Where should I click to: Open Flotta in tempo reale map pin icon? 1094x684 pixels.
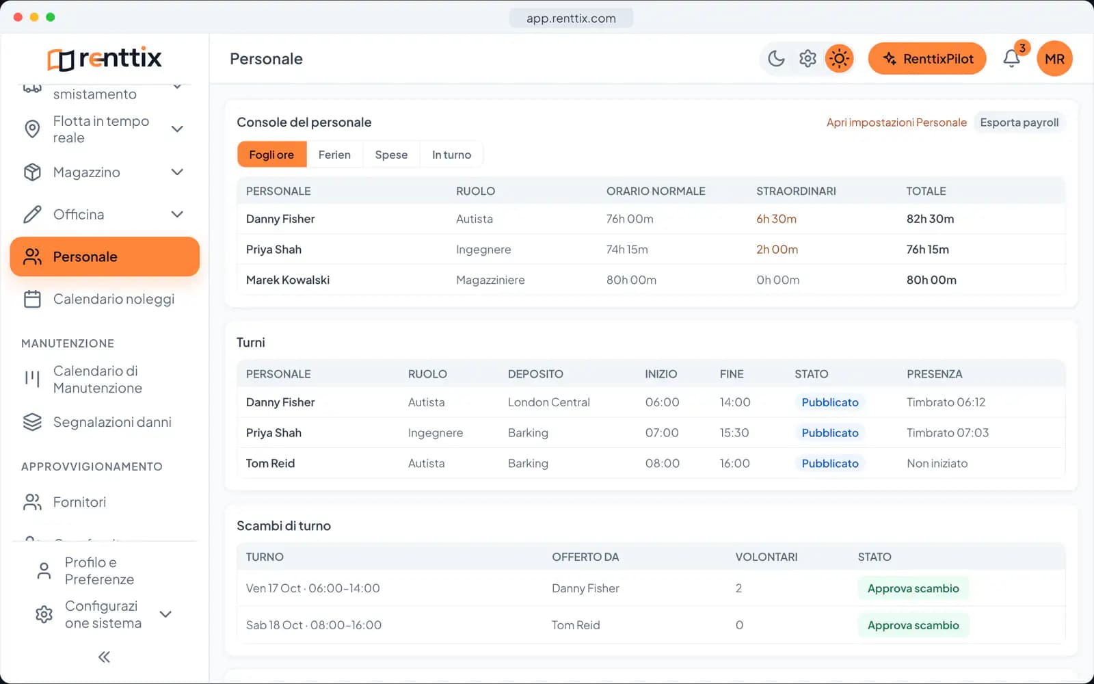[32, 129]
